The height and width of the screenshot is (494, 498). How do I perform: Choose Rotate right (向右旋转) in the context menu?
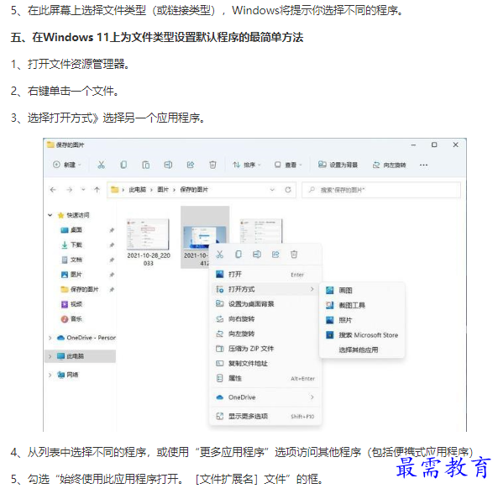[x=265, y=318]
